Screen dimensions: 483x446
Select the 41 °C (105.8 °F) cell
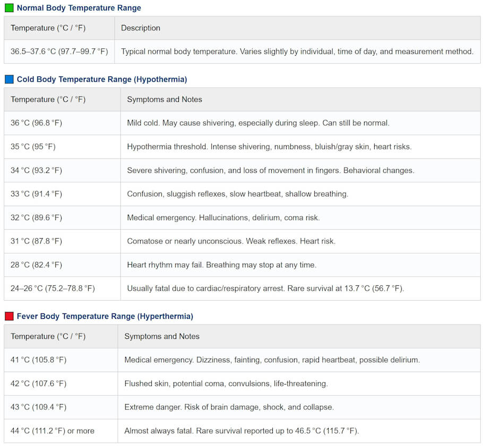[x=38, y=360]
